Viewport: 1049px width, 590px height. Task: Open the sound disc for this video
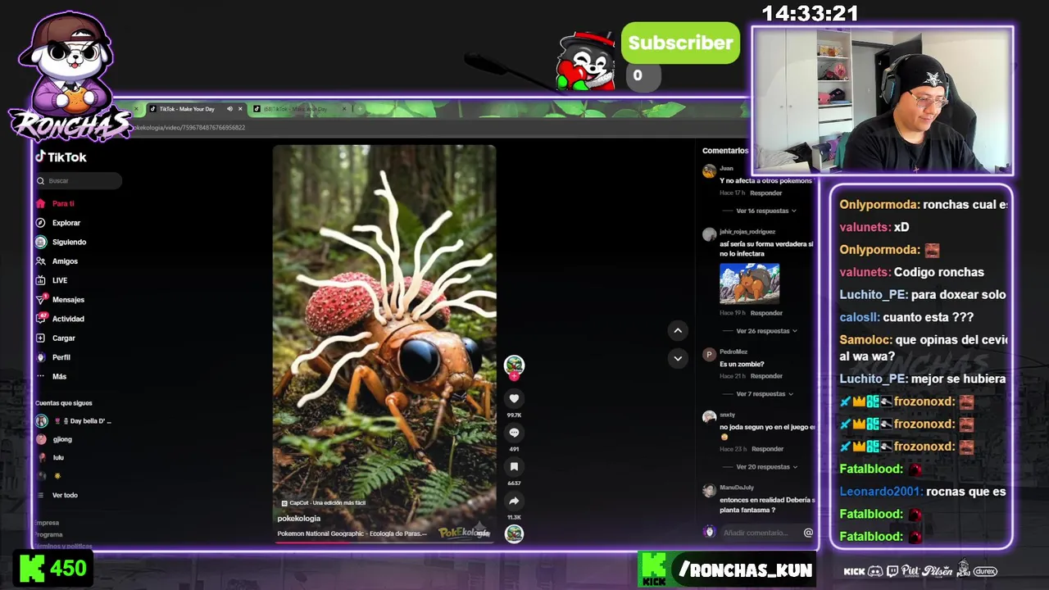point(514,533)
